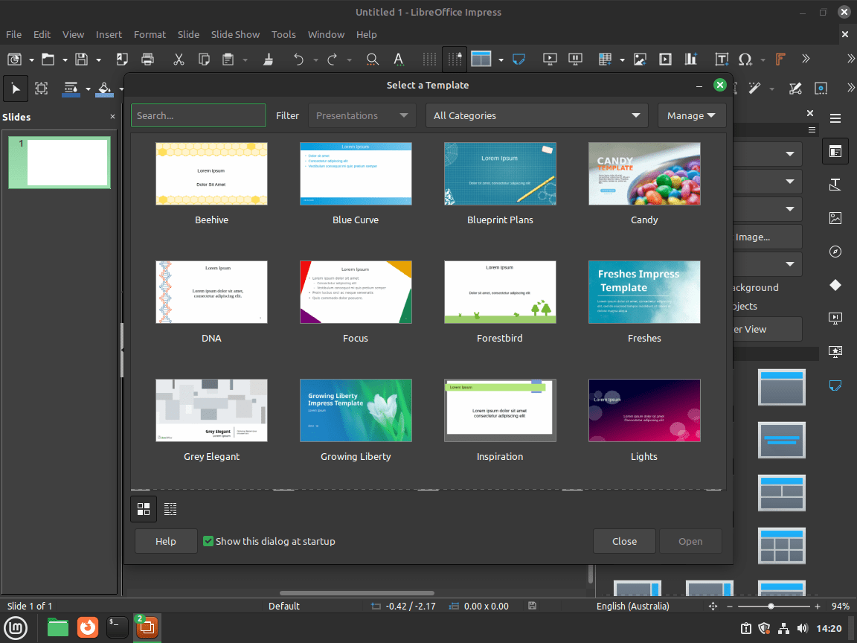Insert a text box from the toolbar

click(721, 59)
